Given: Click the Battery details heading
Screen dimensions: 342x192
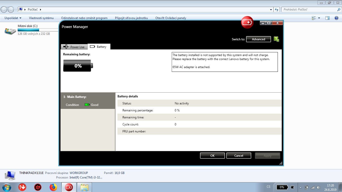Looking at the screenshot, I should (128, 96).
